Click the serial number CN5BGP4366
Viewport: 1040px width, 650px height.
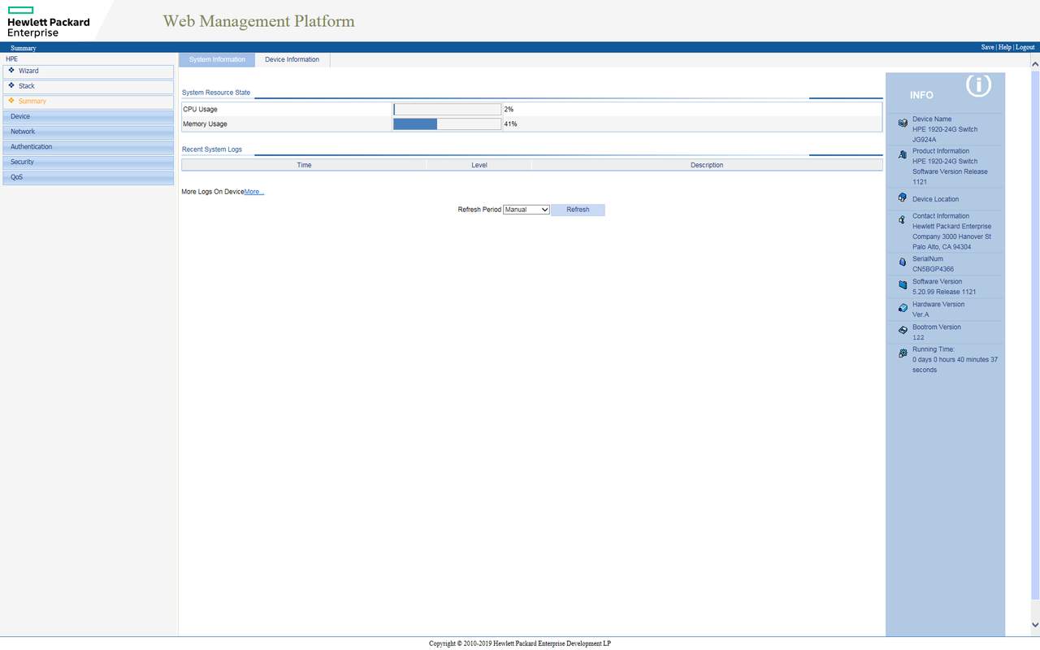pos(933,269)
